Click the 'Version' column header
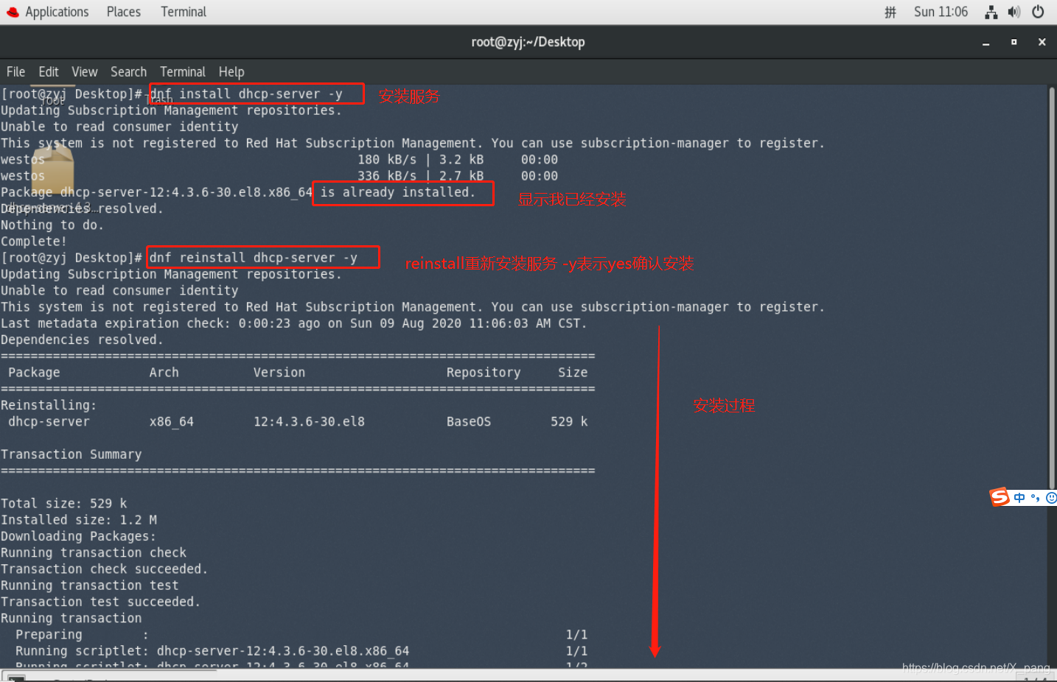 (x=279, y=372)
